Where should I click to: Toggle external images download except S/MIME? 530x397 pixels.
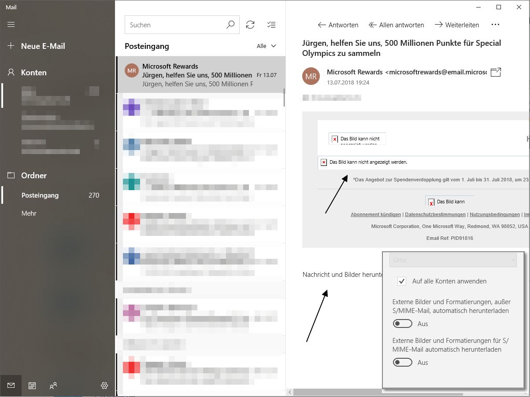[403, 324]
